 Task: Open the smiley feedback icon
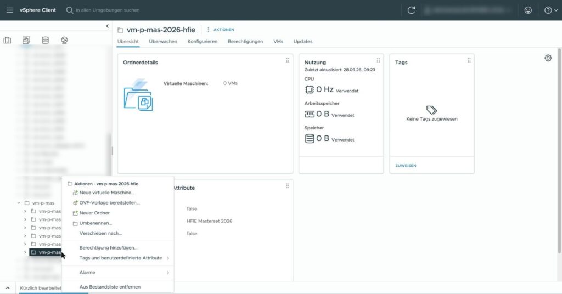[528, 10]
